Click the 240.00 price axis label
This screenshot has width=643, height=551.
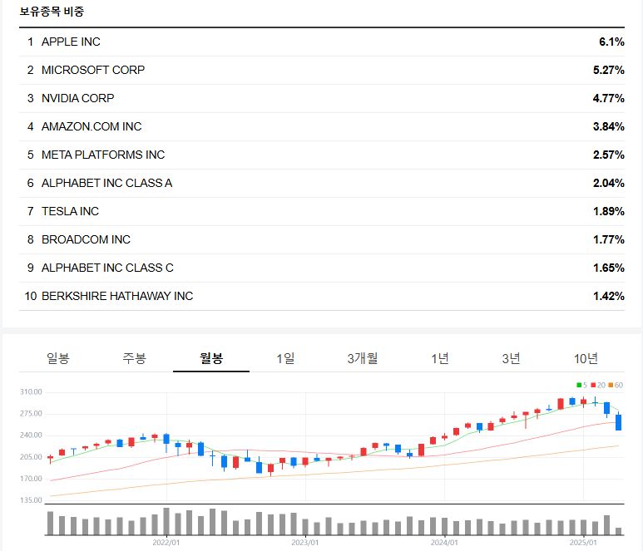[31, 435]
